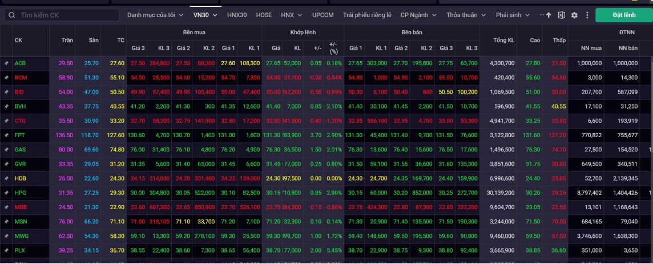Click the Excel export icon

tap(562, 15)
